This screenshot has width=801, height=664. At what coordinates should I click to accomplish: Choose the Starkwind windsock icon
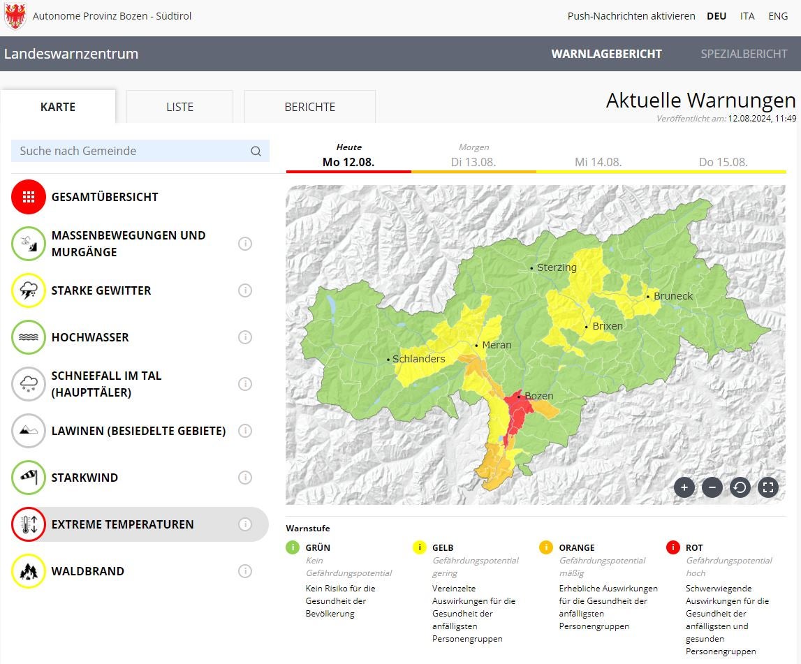click(x=29, y=478)
